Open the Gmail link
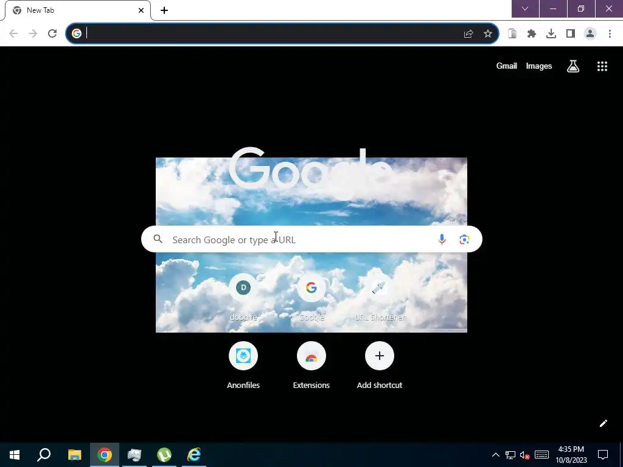This screenshot has width=623, height=467. coord(507,66)
